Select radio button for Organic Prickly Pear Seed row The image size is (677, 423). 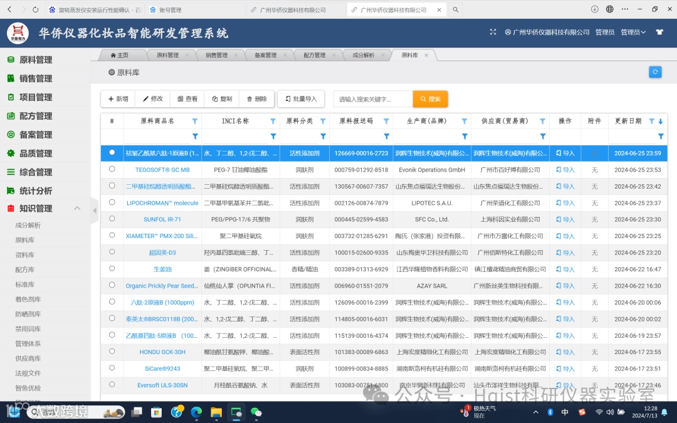click(112, 285)
